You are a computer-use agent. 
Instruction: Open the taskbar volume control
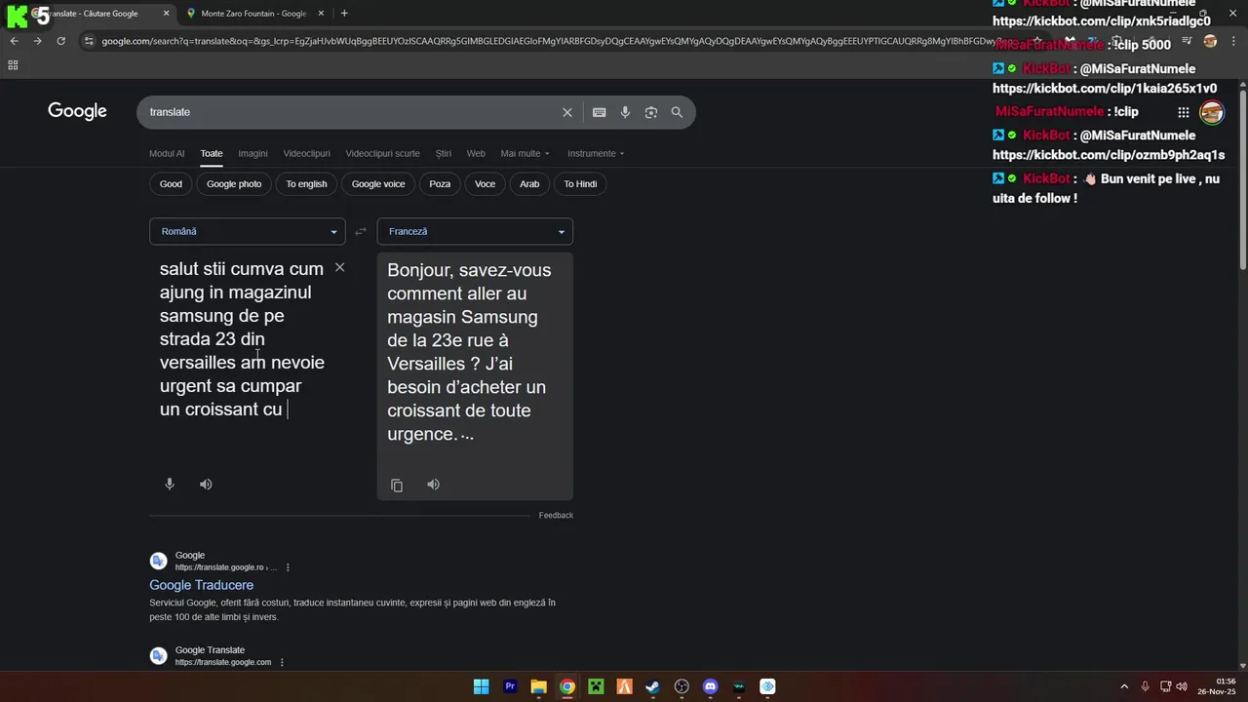pyautogui.click(x=1182, y=686)
